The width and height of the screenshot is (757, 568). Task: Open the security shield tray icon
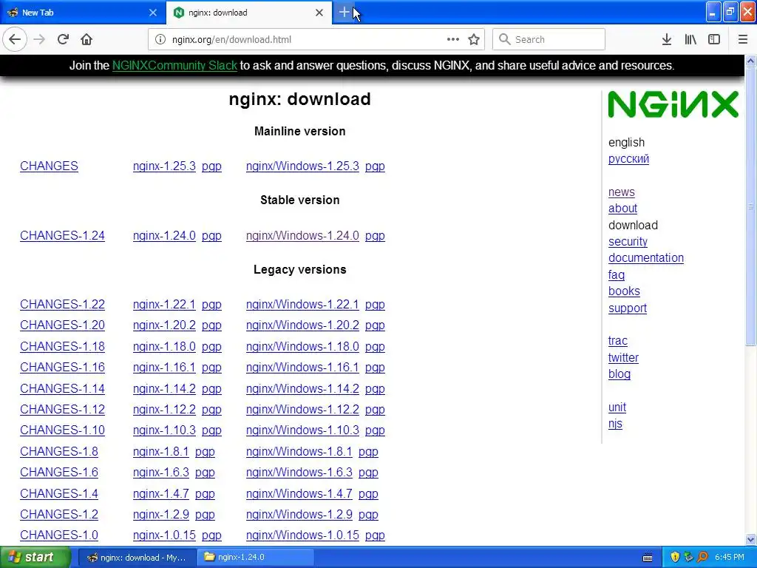click(675, 557)
